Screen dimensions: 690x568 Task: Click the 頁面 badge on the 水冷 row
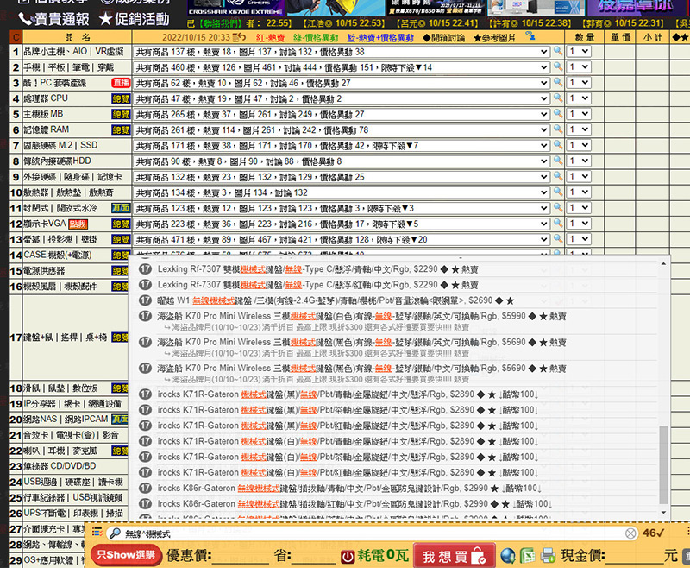coord(121,208)
